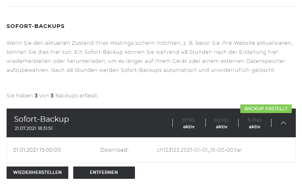Click the first bold 3 backup count
This screenshot has width=302, height=185.
pos(36,96)
